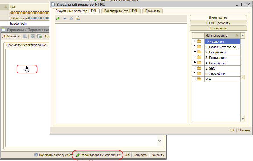Screen dimensions: 253x161
Task: Select the 6. Служебные row
Action: pos(216,74)
